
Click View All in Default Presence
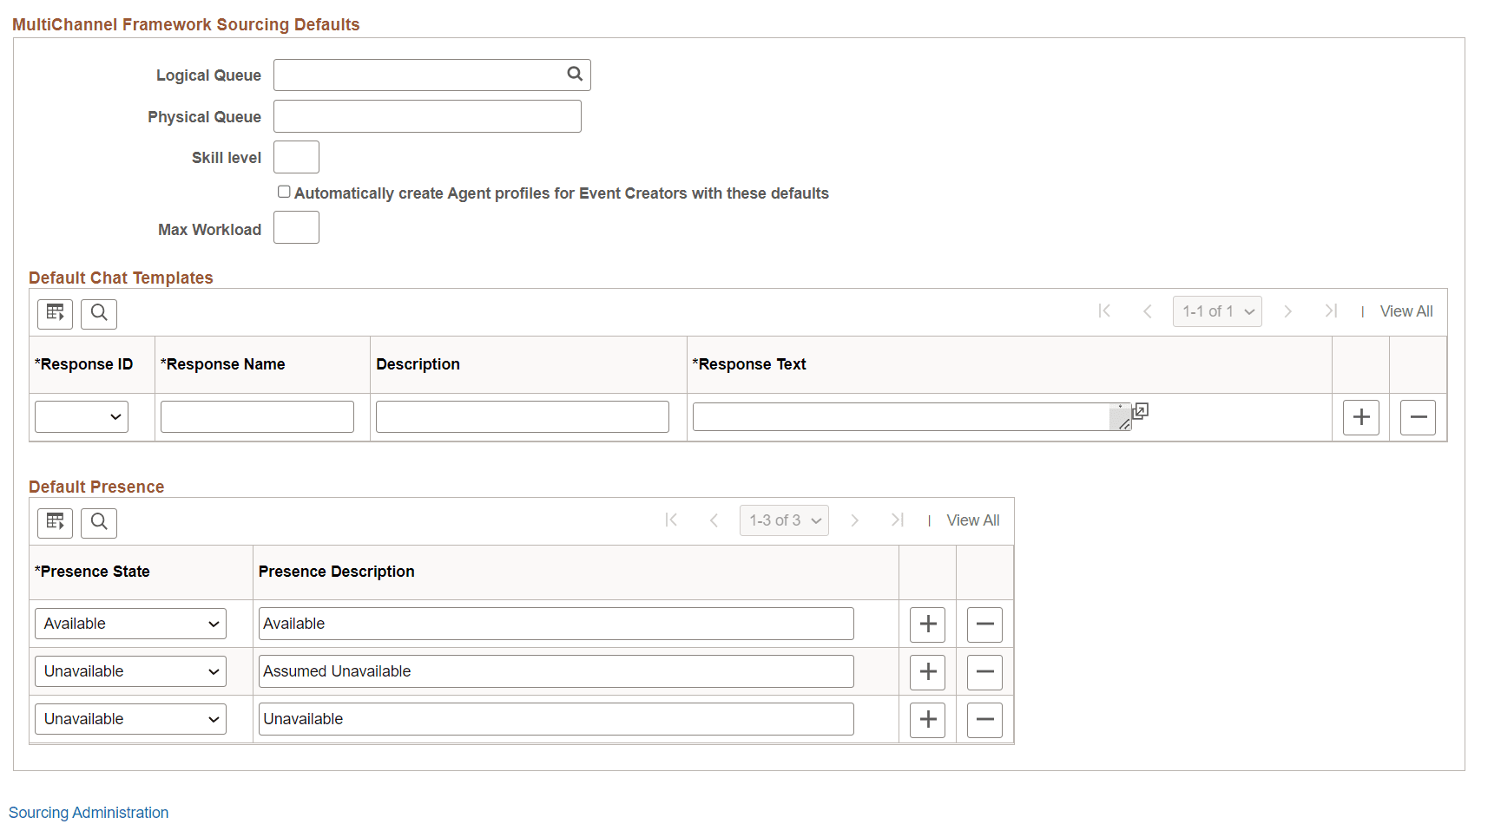point(972,520)
